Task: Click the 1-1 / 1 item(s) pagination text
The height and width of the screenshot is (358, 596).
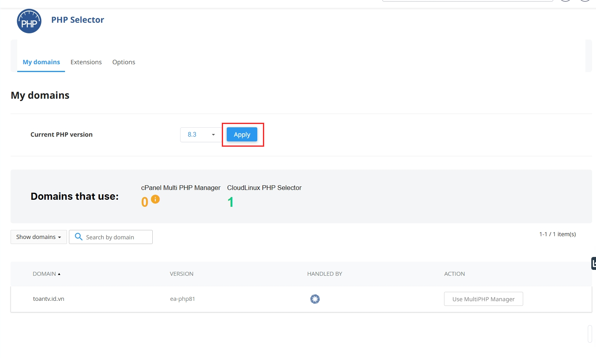Action: click(558, 234)
